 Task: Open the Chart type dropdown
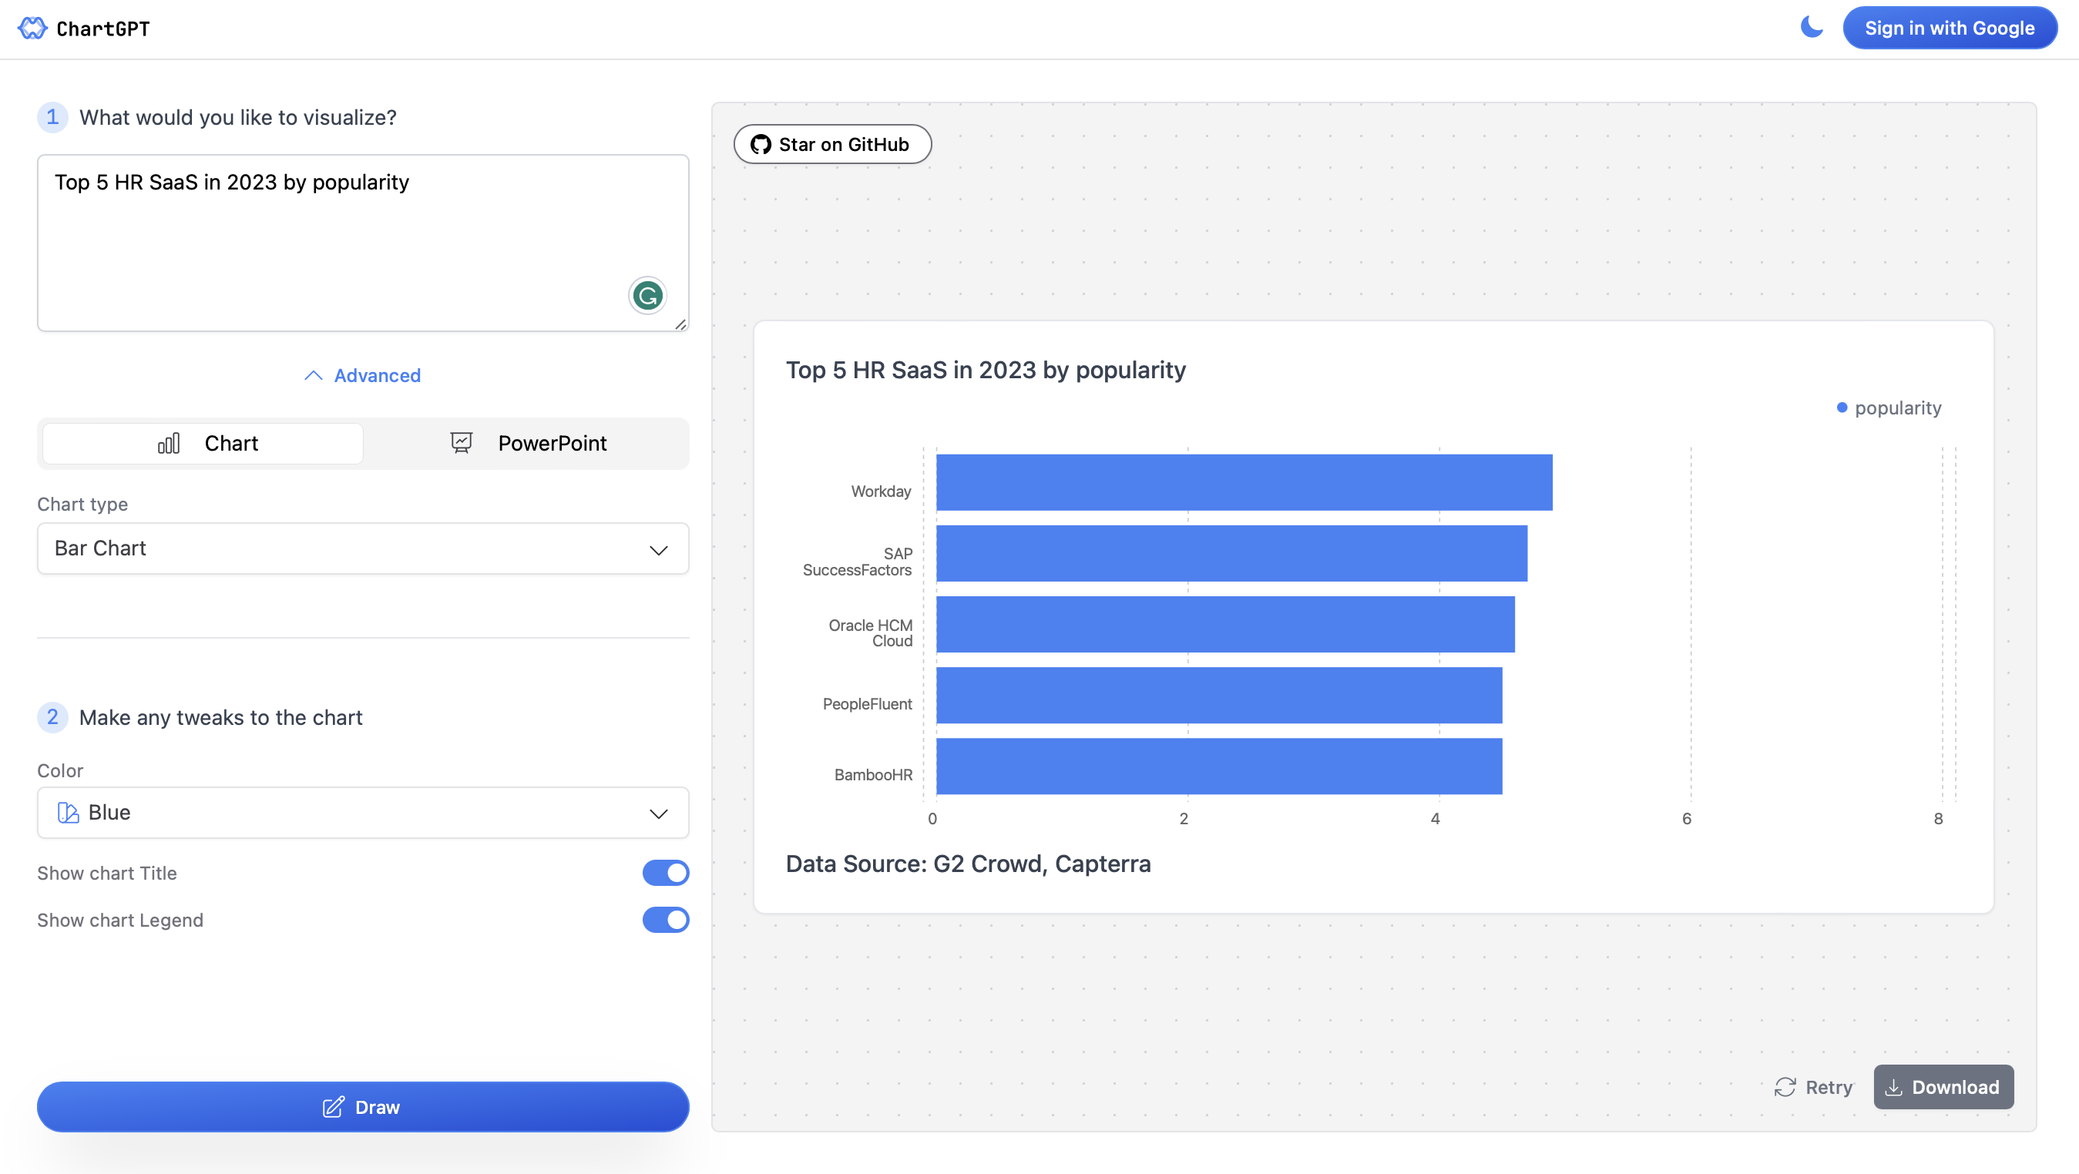tap(362, 548)
